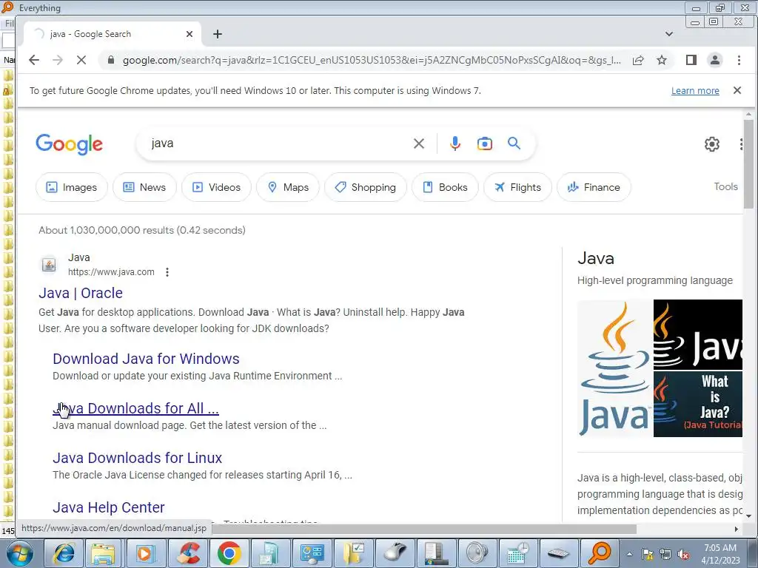Go back to the previous page
758x568 pixels.
(x=34, y=60)
